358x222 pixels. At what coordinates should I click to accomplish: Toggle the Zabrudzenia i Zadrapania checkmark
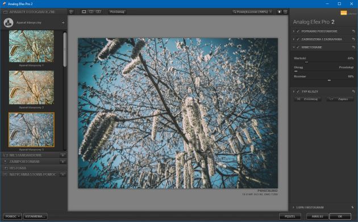tap(298, 39)
